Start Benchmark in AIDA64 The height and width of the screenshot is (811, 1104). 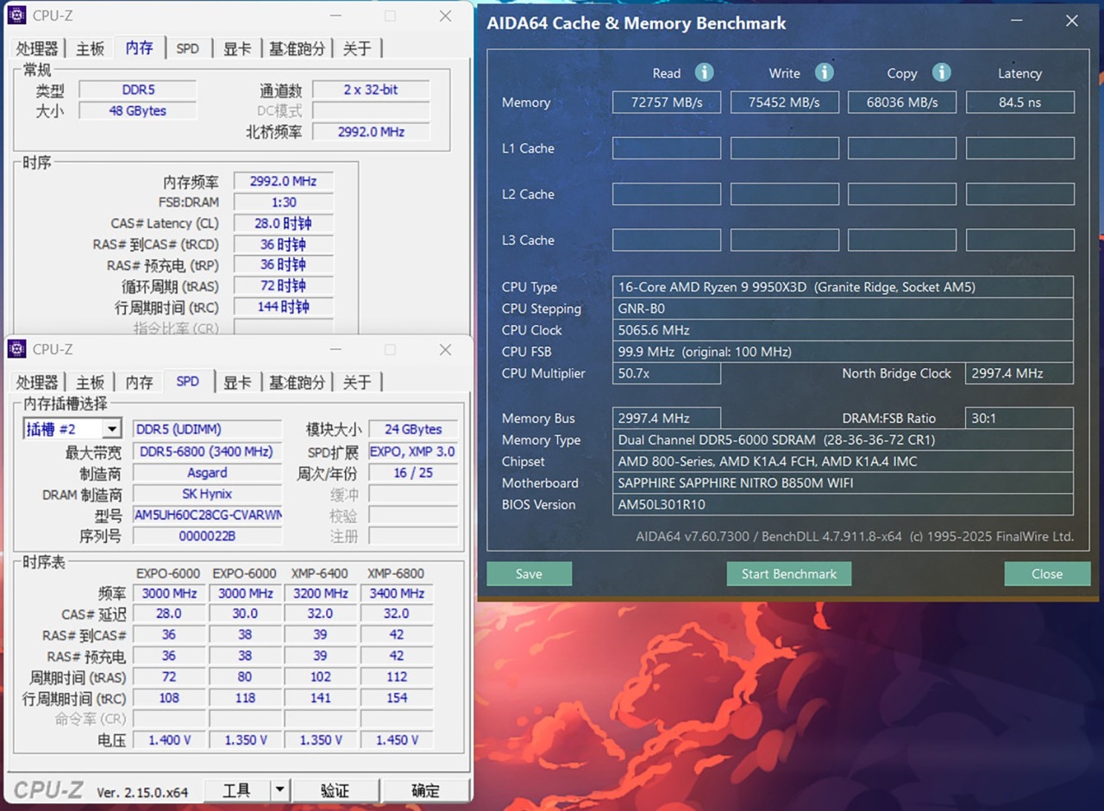click(x=789, y=574)
